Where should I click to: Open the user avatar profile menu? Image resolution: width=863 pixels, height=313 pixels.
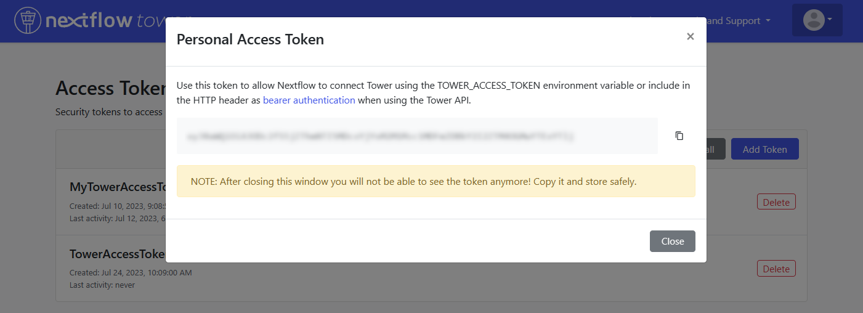pyautogui.click(x=814, y=20)
